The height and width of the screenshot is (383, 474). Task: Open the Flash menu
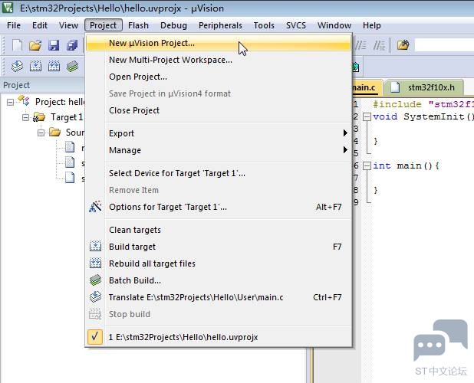pos(139,25)
